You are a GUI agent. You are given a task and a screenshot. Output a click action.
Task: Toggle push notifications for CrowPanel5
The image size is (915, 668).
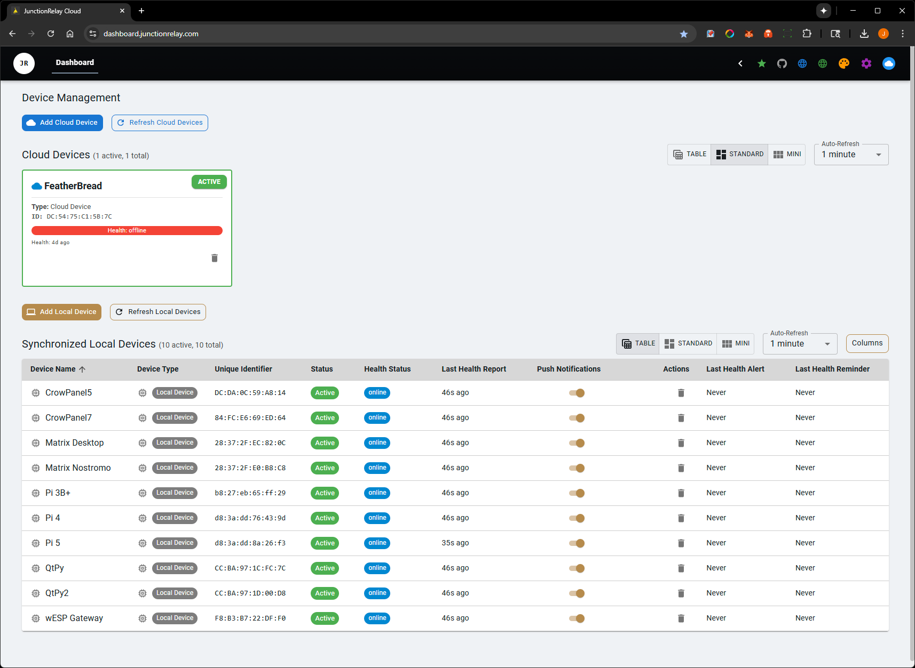tap(577, 393)
